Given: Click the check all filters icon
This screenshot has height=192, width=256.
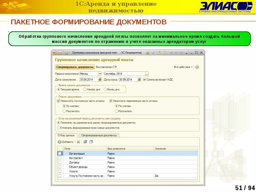Looking at the screenshot, I should pyautogui.click(x=85, y=142).
